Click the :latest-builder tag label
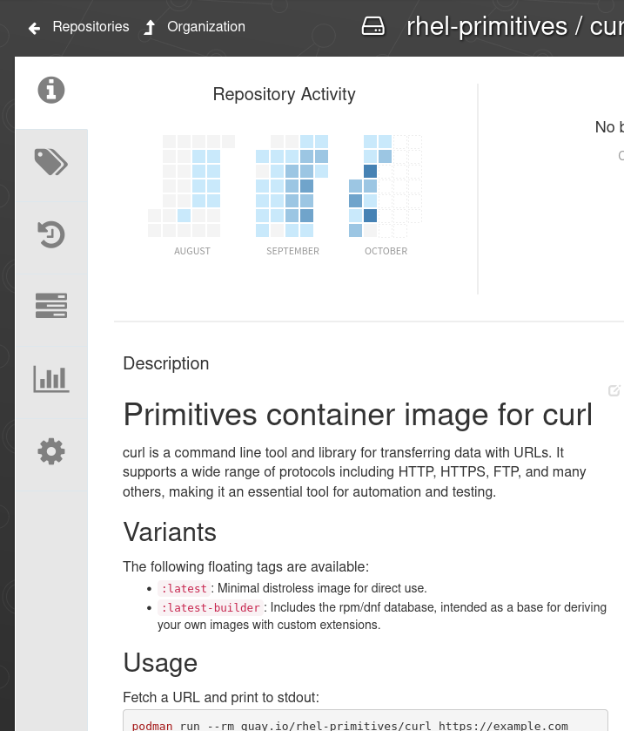 click(211, 607)
